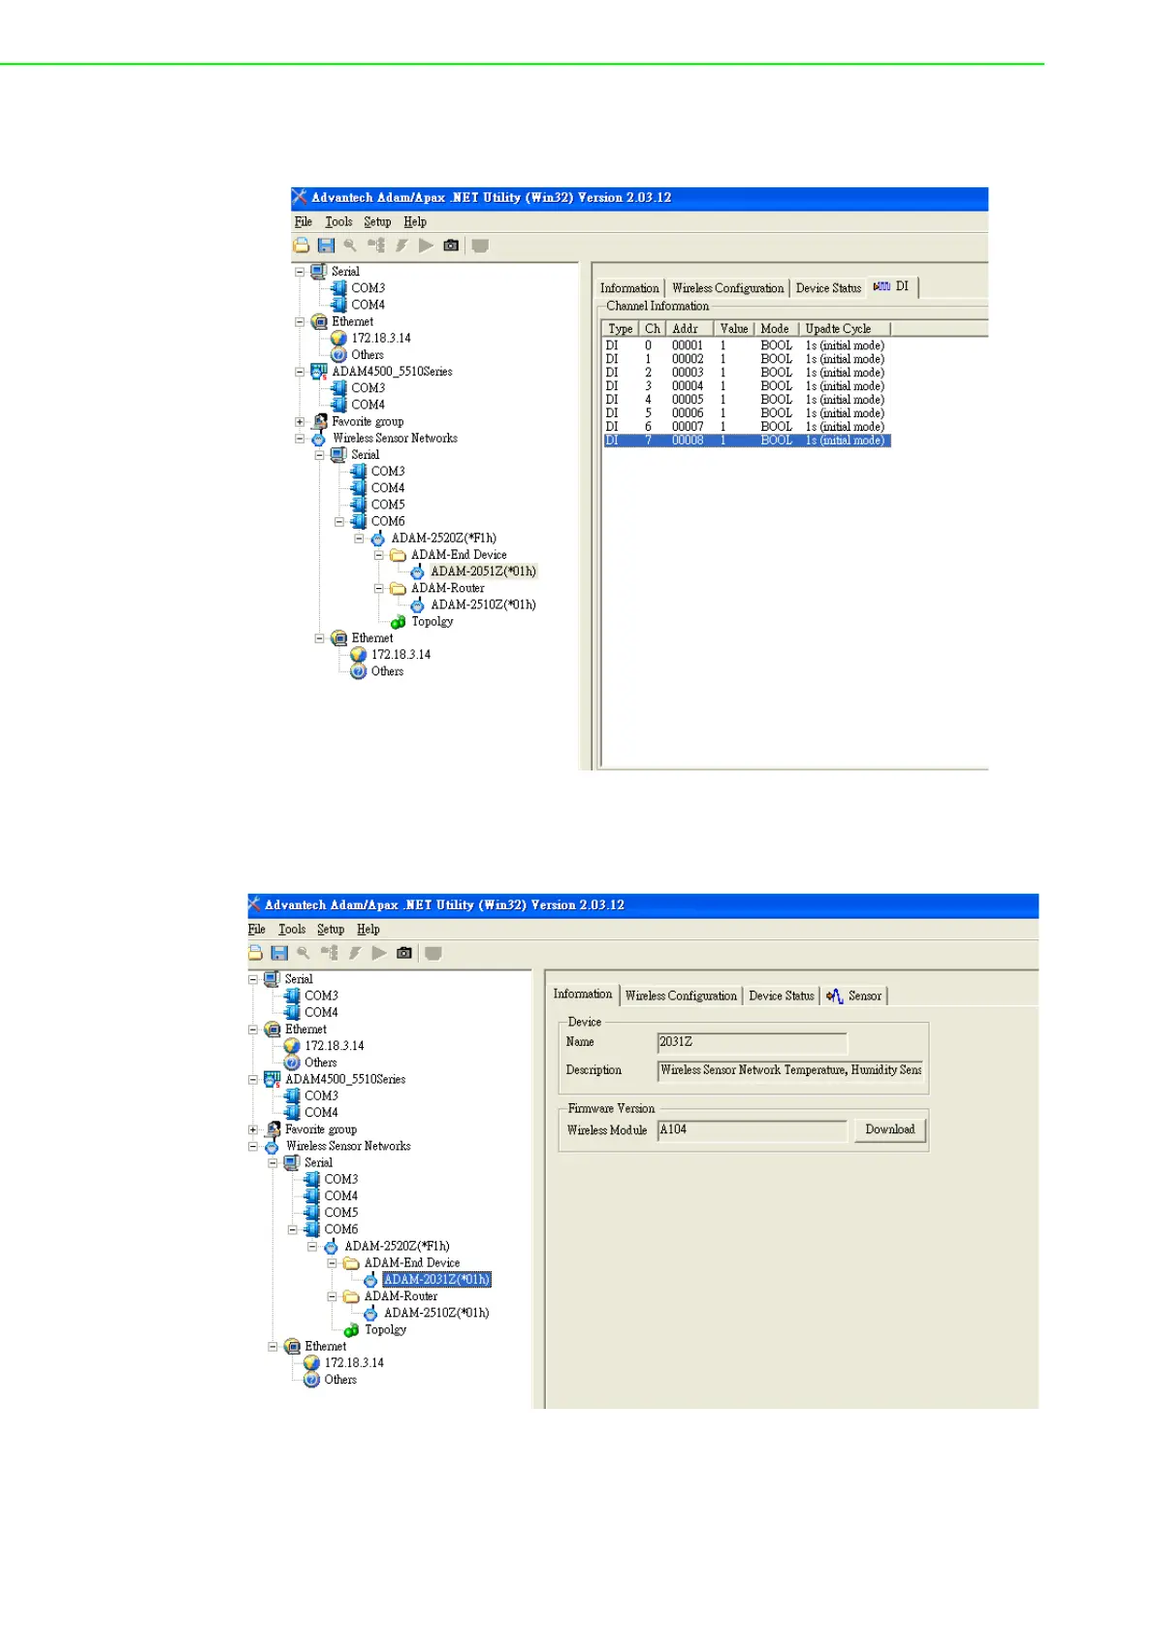
Task: Click the Download firmware button
Action: click(890, 1129)
